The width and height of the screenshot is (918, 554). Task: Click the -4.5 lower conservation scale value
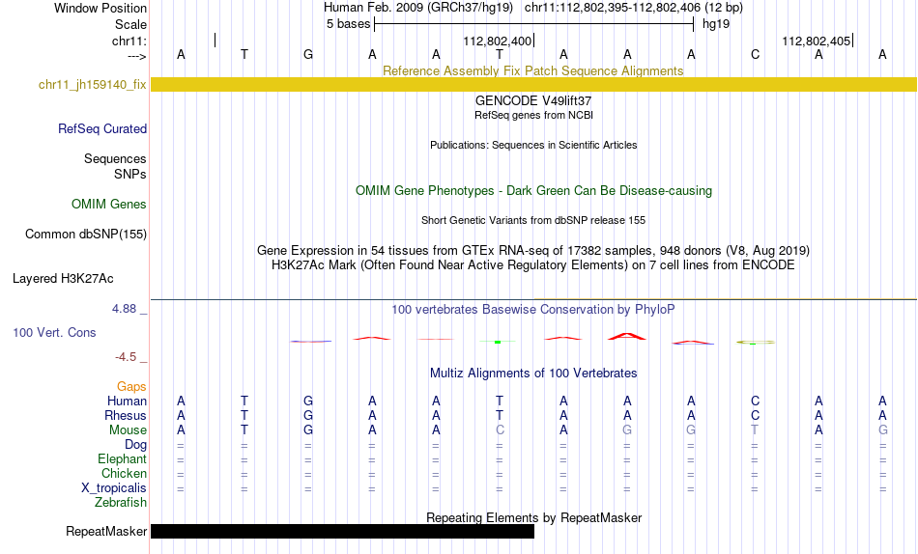(x=126, y=357)
